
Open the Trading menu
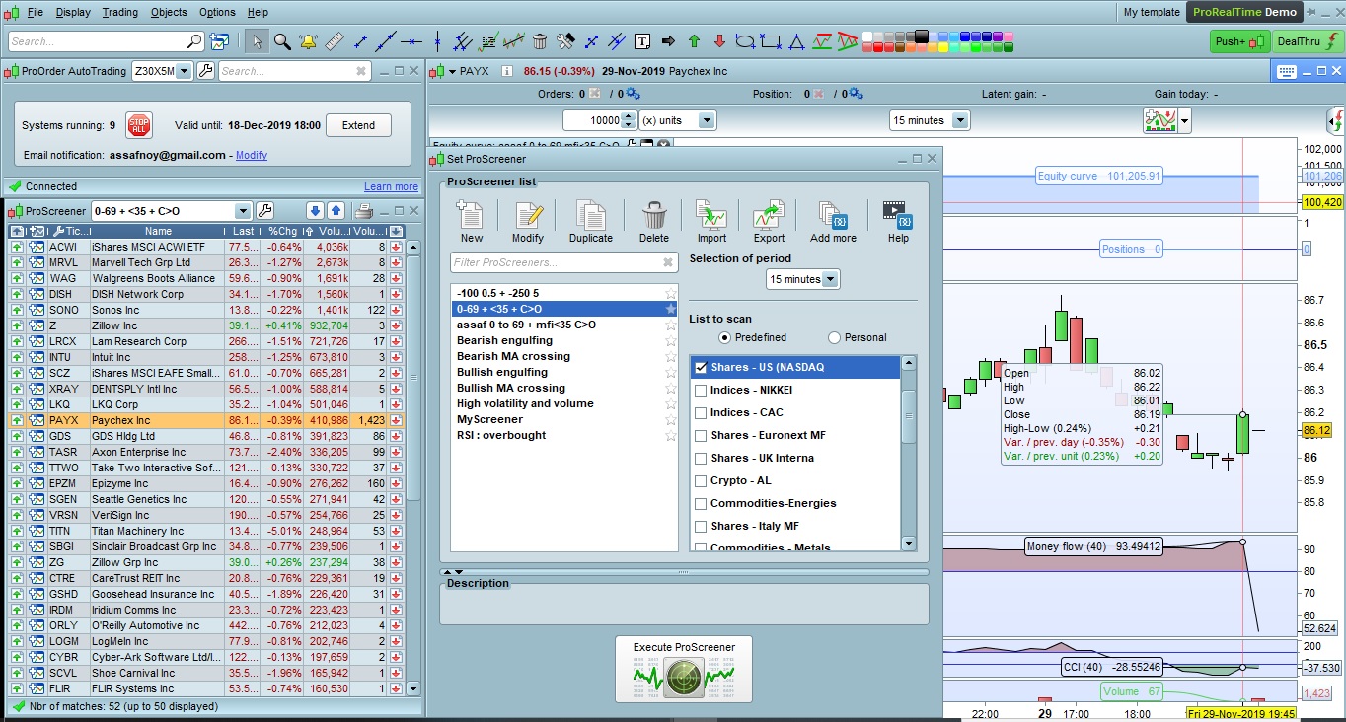pos(120,12)
